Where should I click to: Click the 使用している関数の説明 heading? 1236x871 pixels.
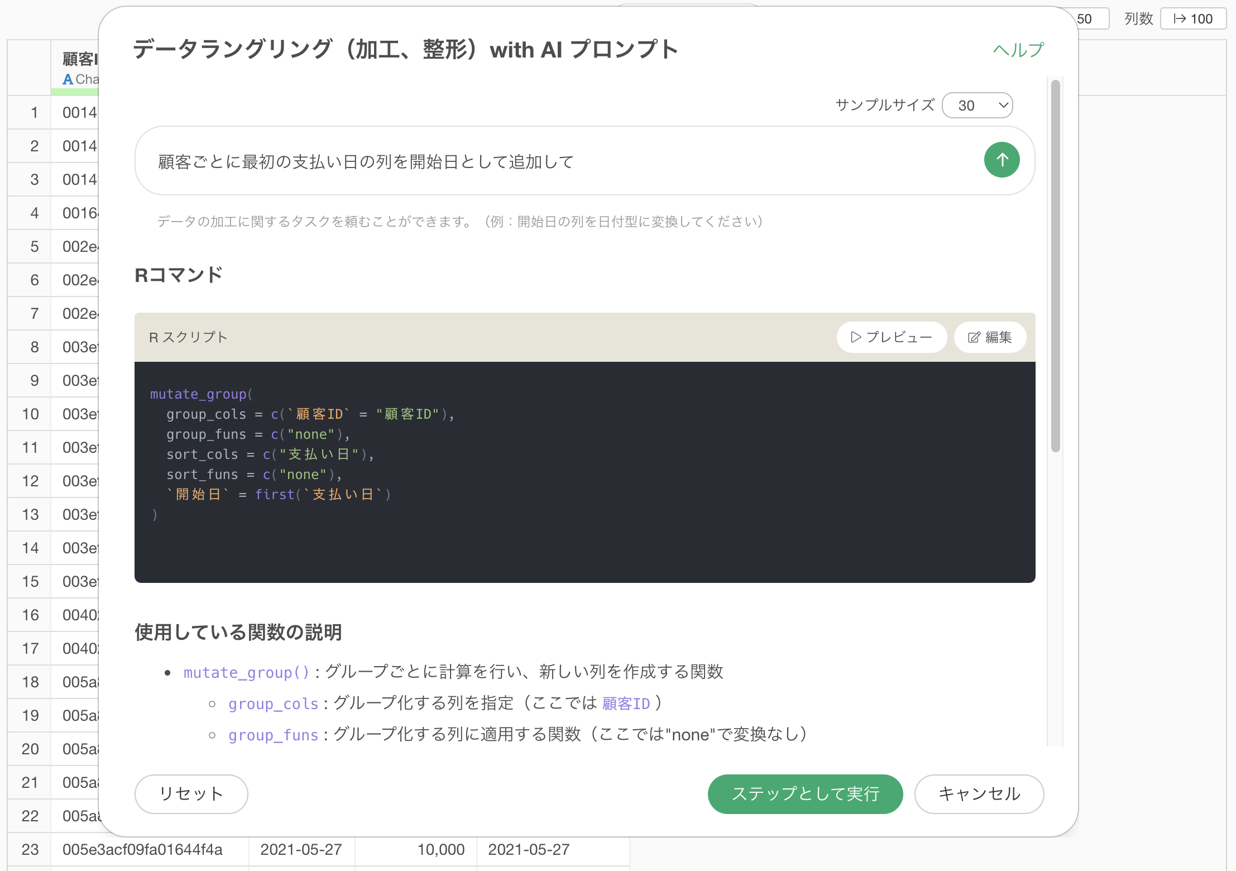238,632
